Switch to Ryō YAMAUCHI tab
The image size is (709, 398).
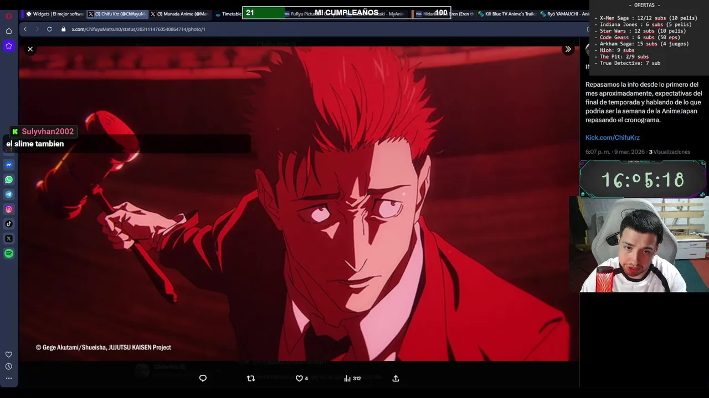pos(564,14)
